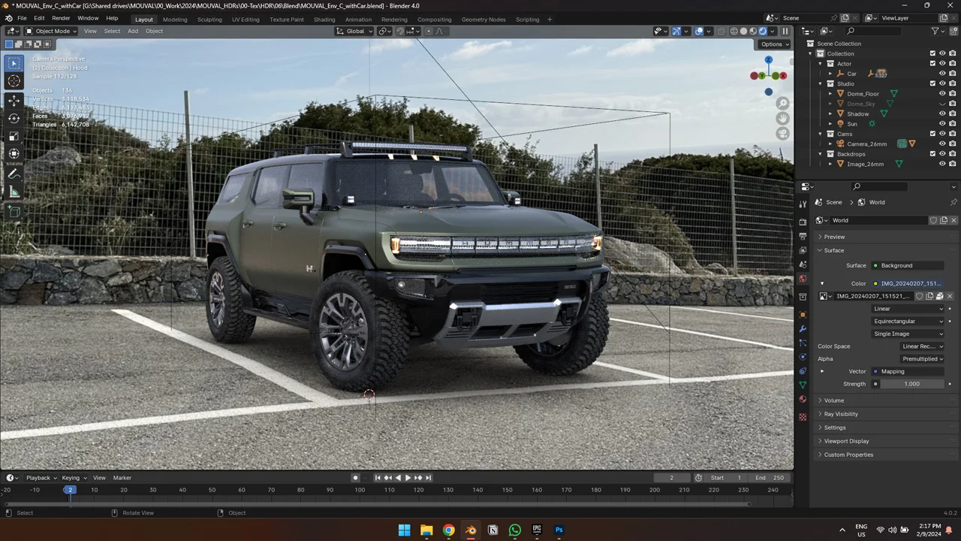Viewport: 961px width, 541px height.
Task: Enable Solid viewport shading mode
Action: tap(743, 31)
